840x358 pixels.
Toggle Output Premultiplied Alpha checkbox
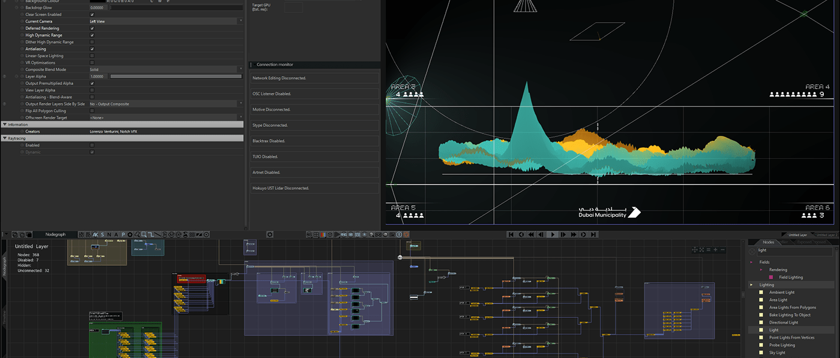tap(92, 83)
